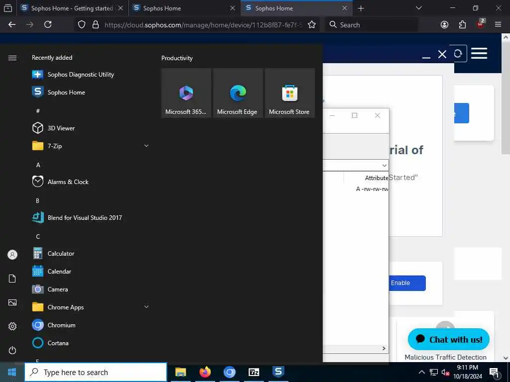Viewport: 510px width, 382px height.
Task: Expand the Chrome Apps folder
Action: [x=146, y=307]
